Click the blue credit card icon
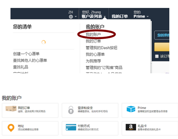178x139 pixels. (x=71, y=127)
